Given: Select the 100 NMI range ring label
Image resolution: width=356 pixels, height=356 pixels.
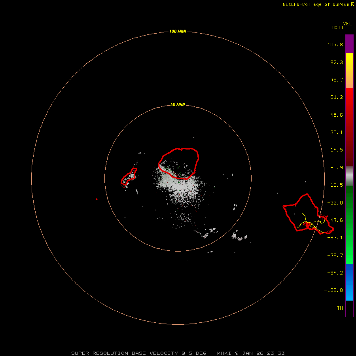Looking at the screenshot, I should [x=178, y=31].
